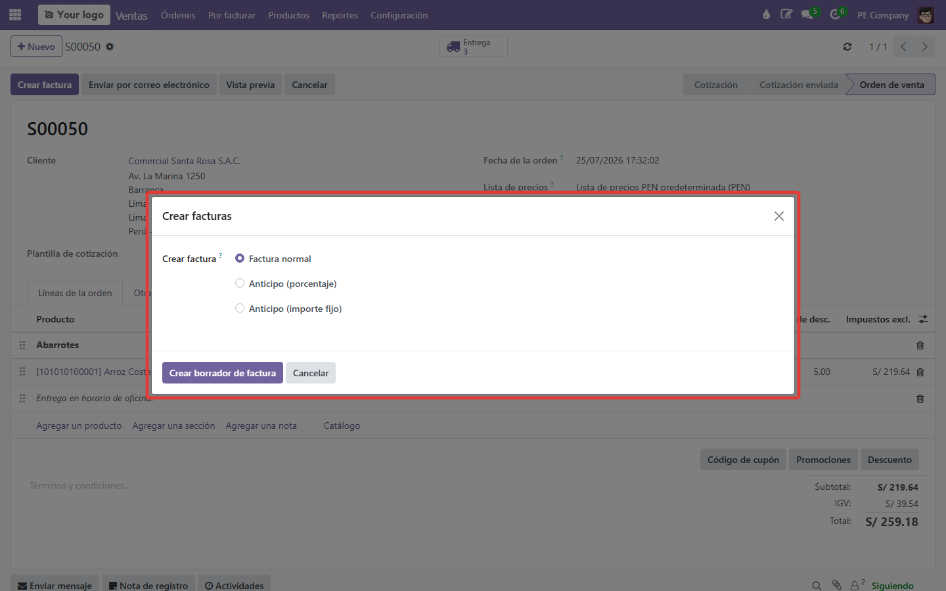946x591 pixels.
Task: Click the gear icon next to S00050
Action: point(110,47)
